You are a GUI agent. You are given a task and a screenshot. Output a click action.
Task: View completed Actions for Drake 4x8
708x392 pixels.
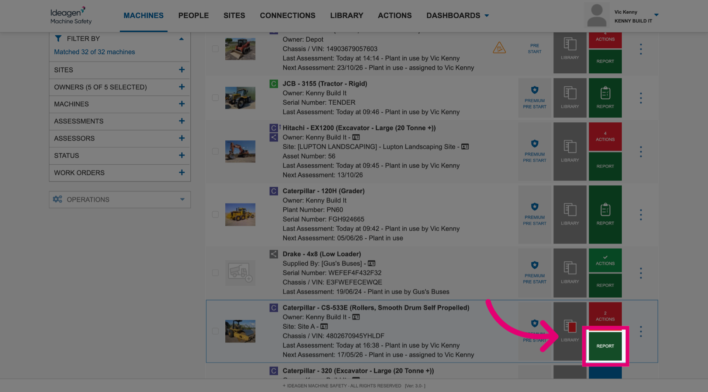605,260
